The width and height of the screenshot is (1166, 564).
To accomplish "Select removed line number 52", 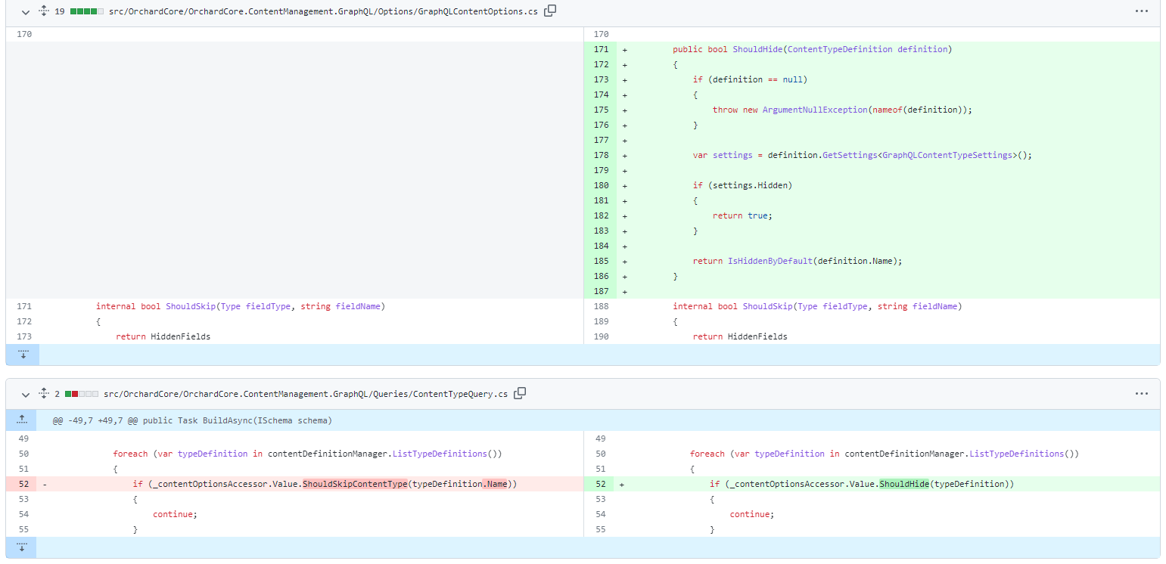I will pyautogui.click(x=23, y=484).
